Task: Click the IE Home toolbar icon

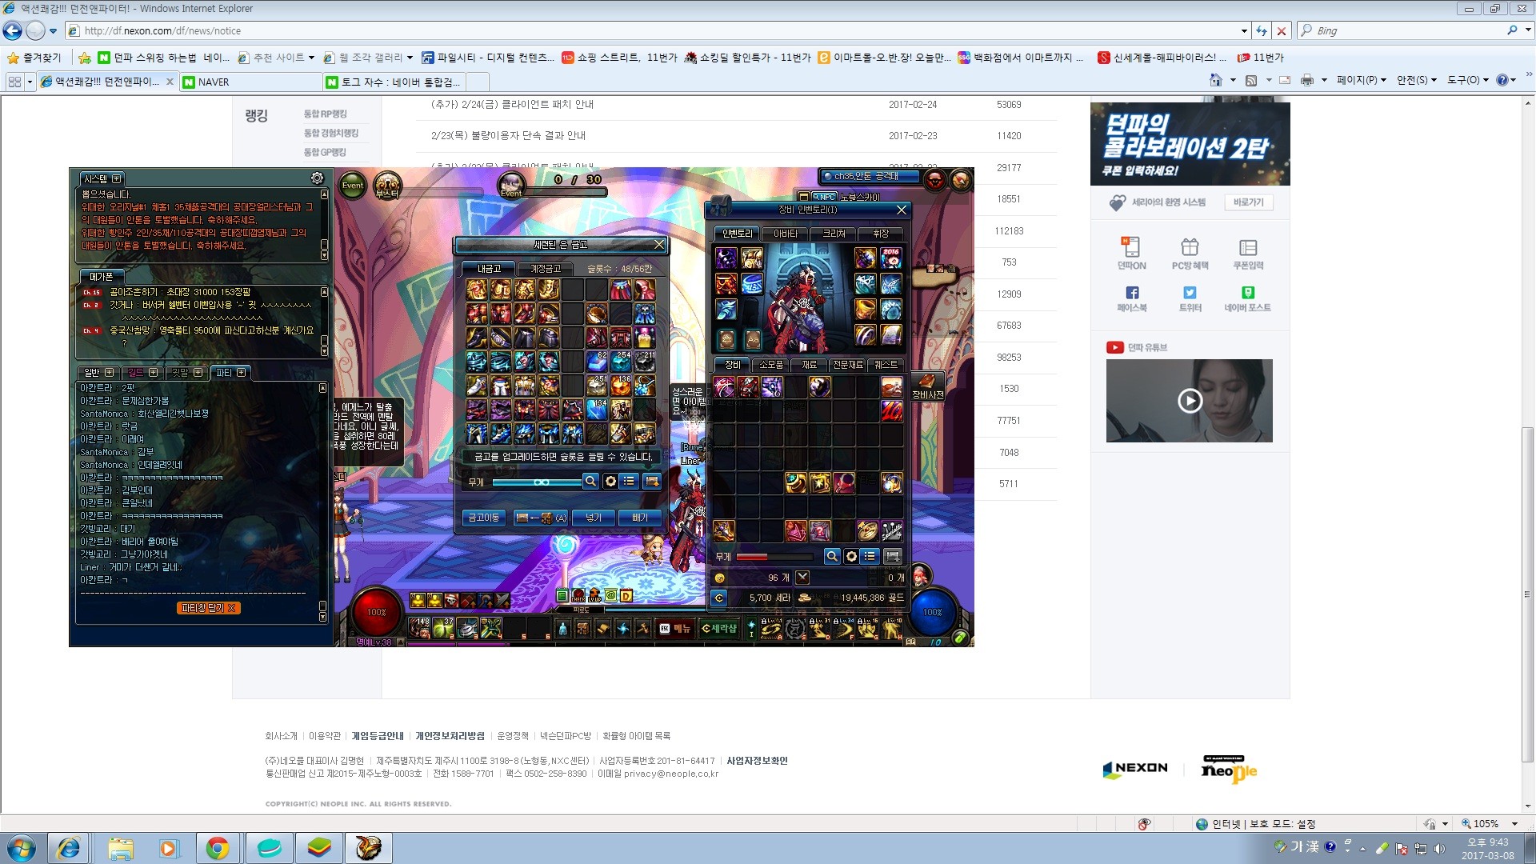Action: [x=1215, y=80]
